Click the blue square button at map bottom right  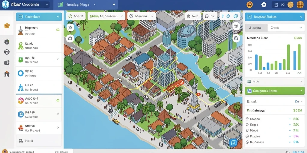(x=233, y=142)
